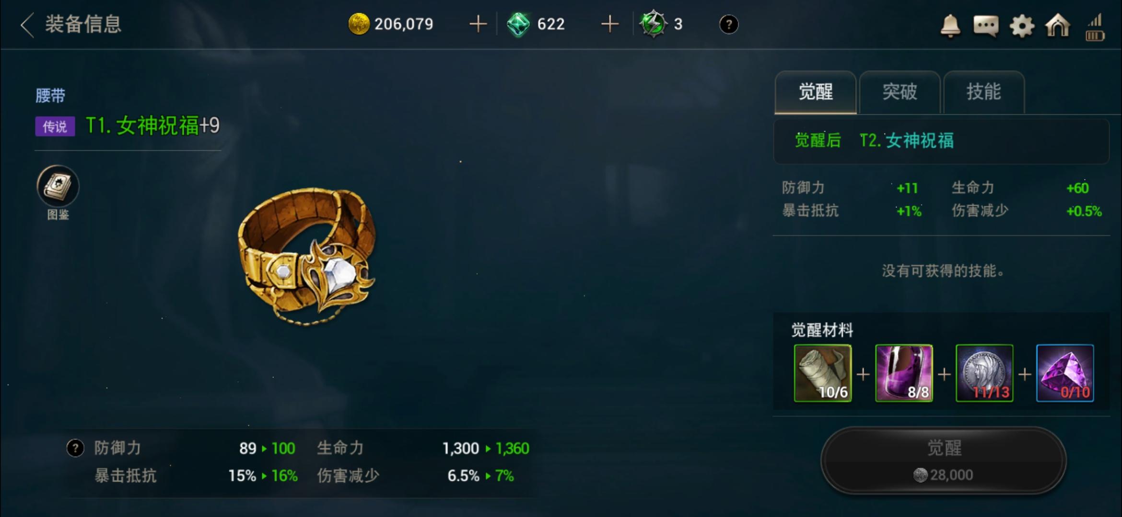Return to home via house icon
This screenshot has width=1122, height=517.
tap(1058, 25)
